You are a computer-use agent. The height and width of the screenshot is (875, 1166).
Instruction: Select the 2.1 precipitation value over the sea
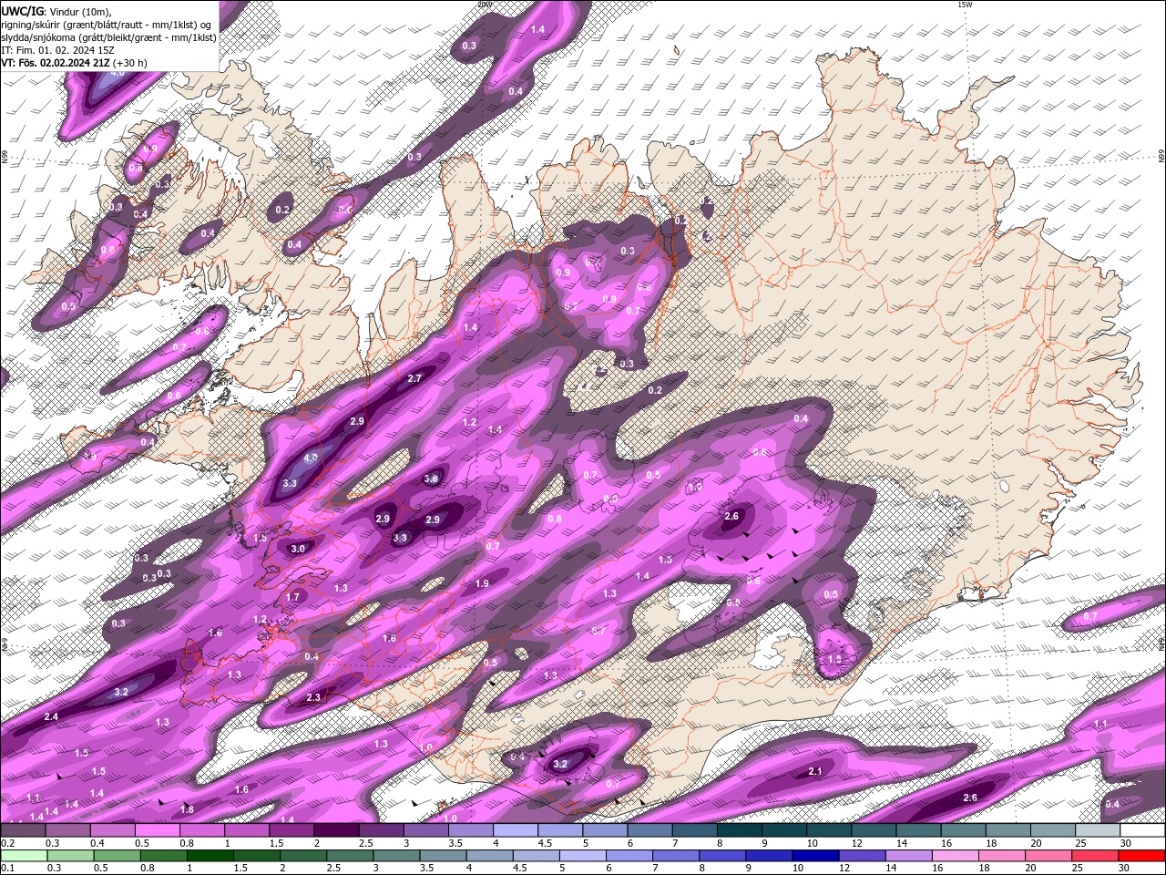click(815, 772)
